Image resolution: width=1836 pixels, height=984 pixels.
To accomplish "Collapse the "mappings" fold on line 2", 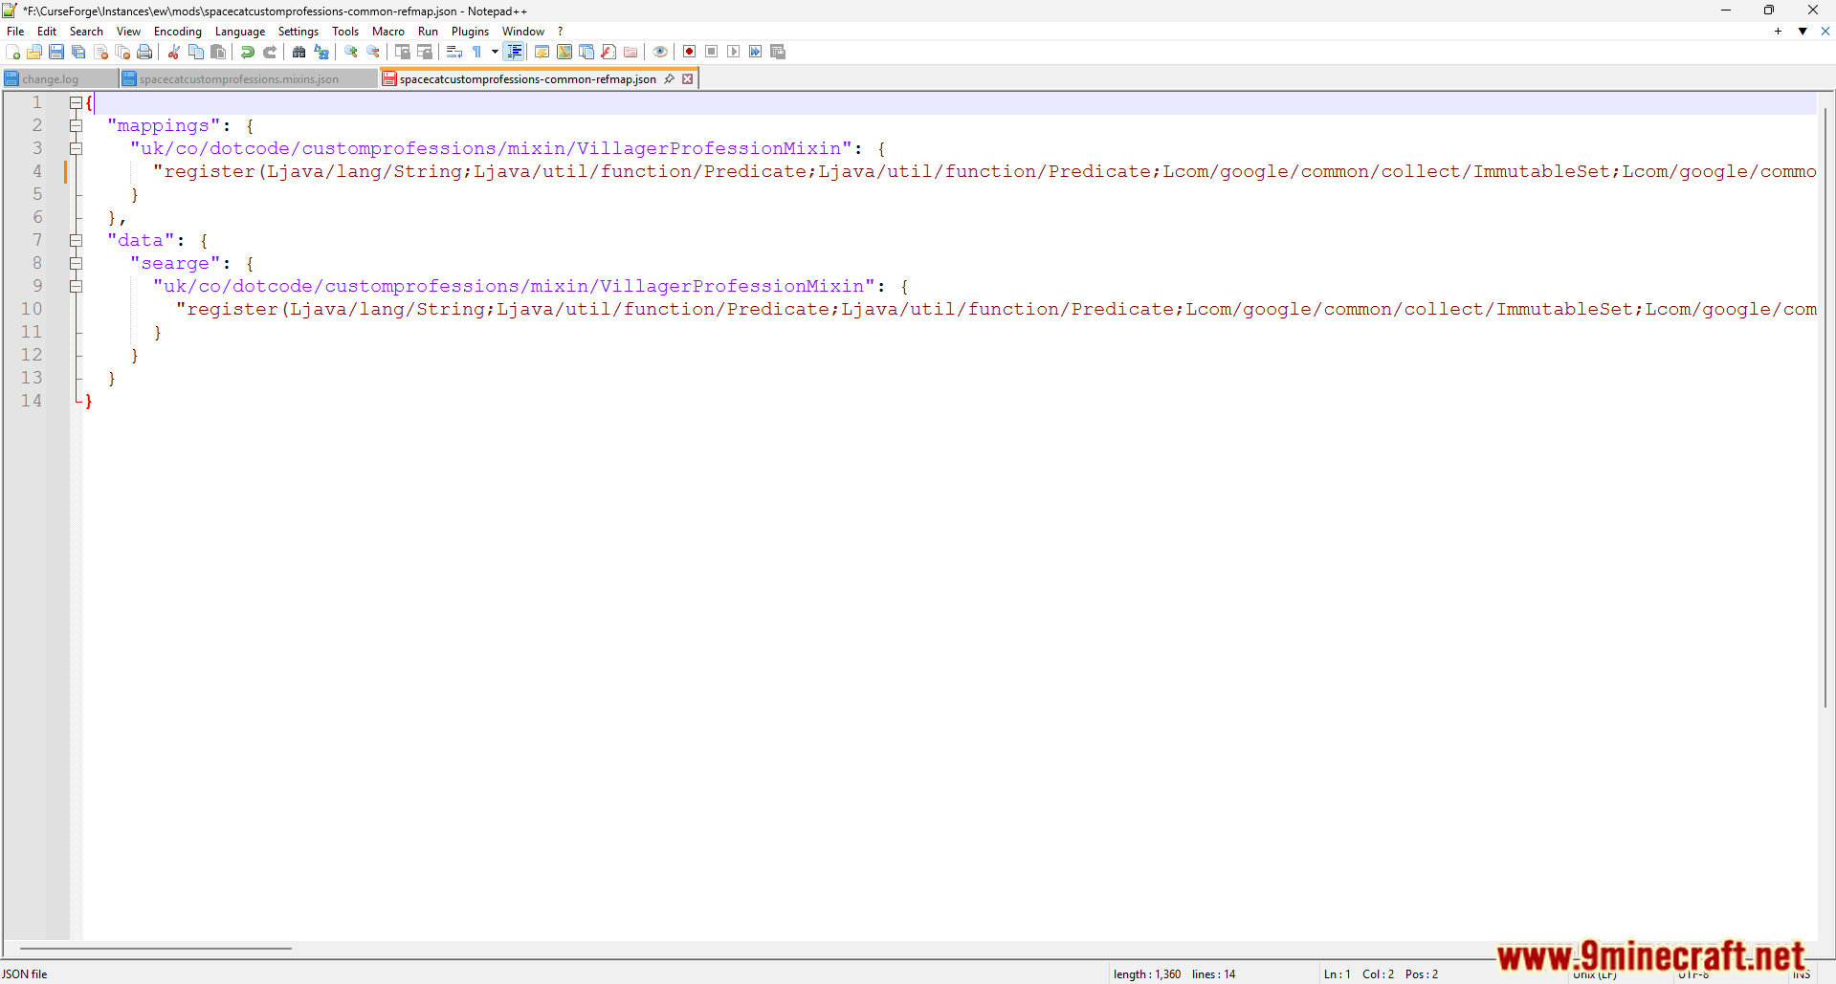I will [76, 125].
